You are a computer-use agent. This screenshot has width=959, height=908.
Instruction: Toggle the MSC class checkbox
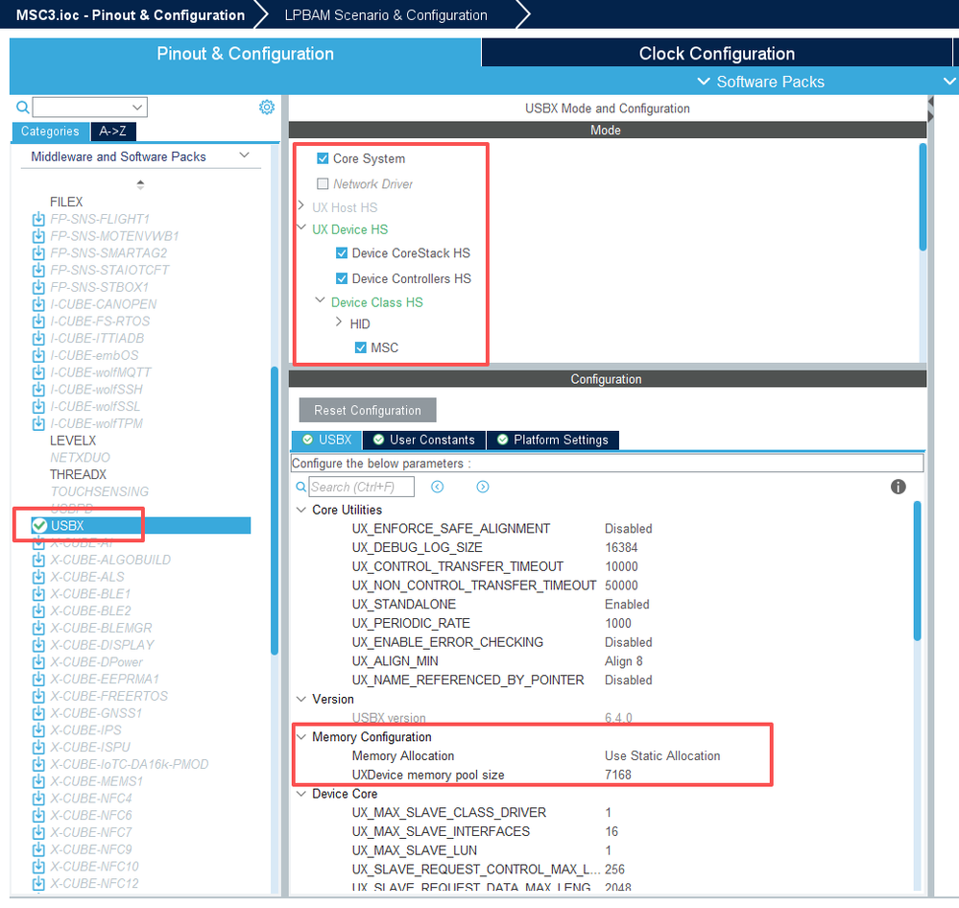tap(361, 347)
